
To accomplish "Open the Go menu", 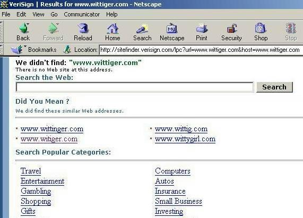I will coord(54,14).
